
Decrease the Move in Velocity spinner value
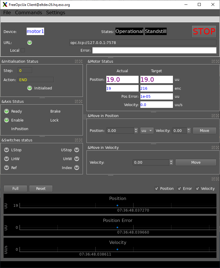click(171, 164)
